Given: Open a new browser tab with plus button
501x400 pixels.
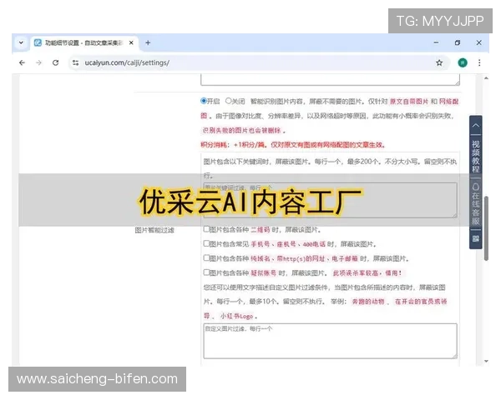Looking at the screenshot, I should pos(148,42).
